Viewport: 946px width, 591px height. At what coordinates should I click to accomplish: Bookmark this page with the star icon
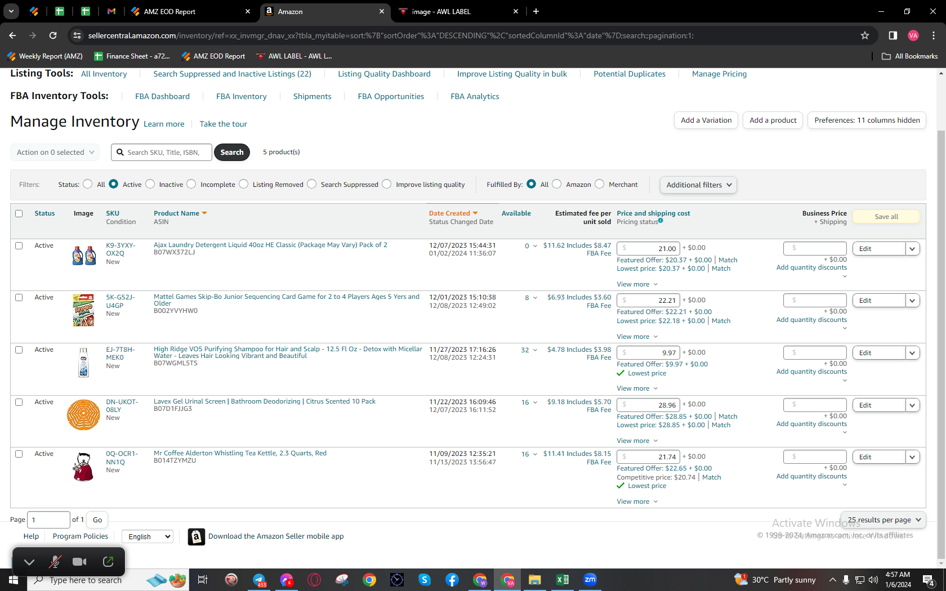point(865,35)
